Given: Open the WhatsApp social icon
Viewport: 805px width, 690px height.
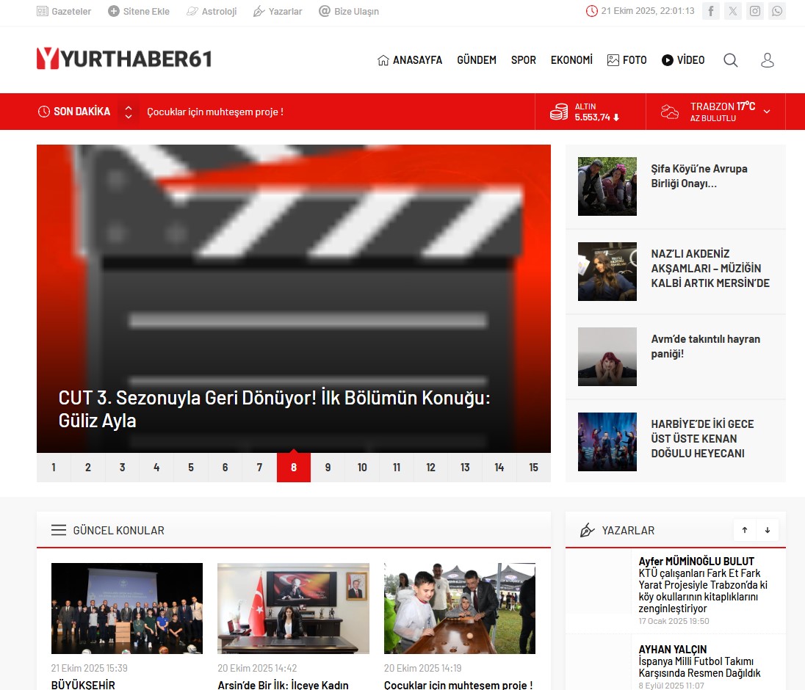Looking at the screenshot, I should tap(777, 11).
